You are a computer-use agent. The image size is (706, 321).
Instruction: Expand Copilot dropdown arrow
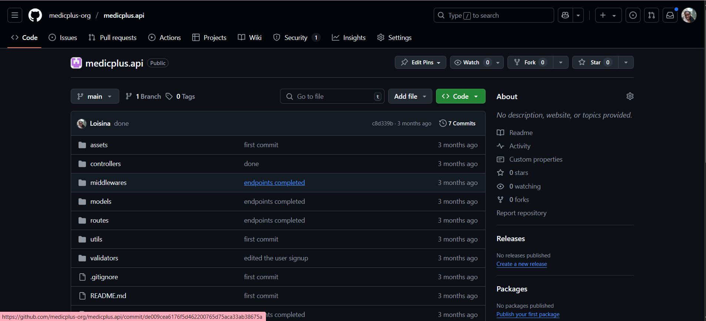click(578, 15)
